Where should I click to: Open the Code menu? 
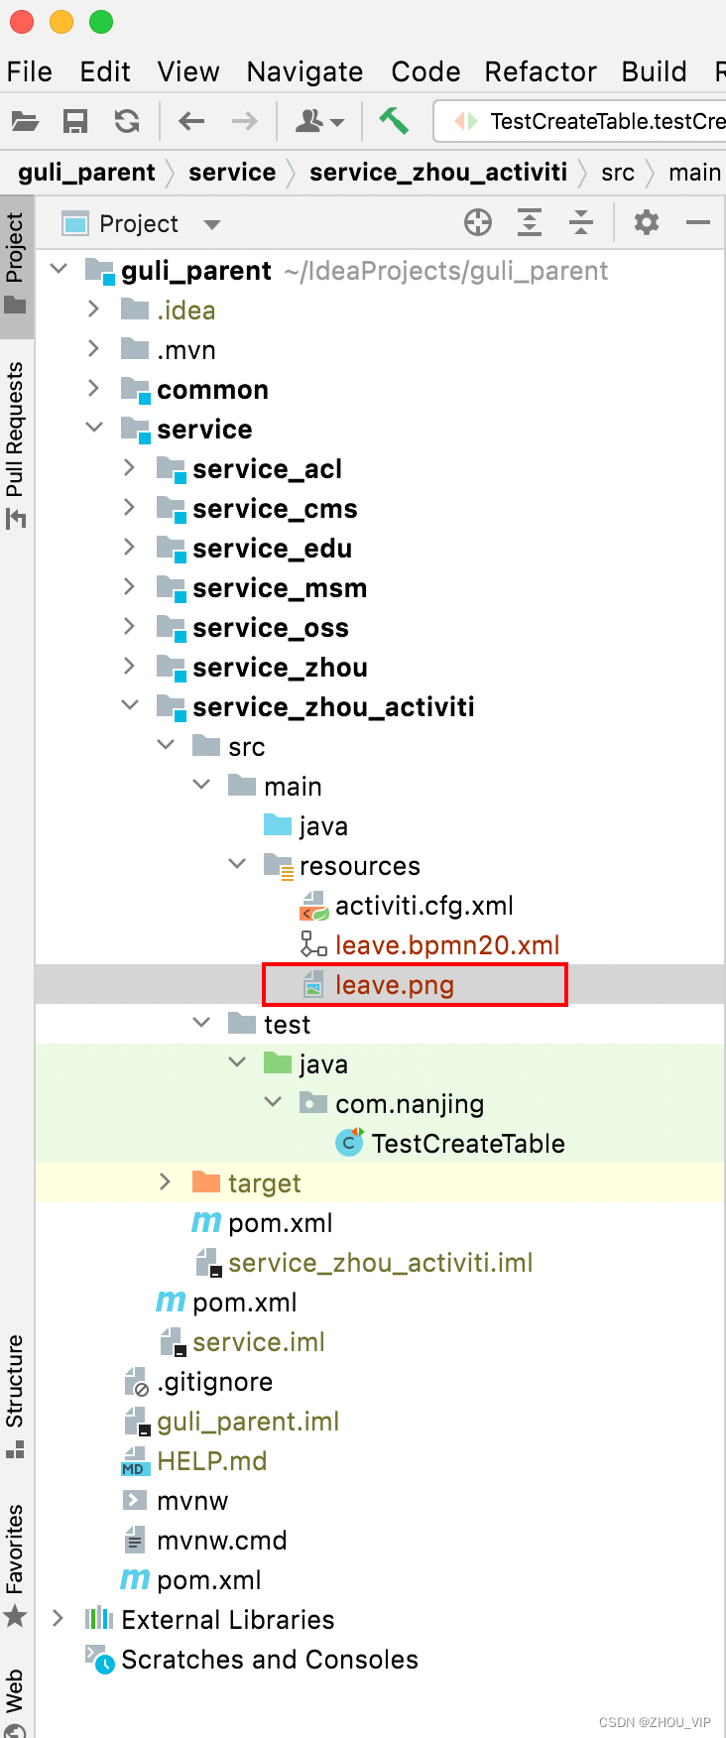click(425, 71)
